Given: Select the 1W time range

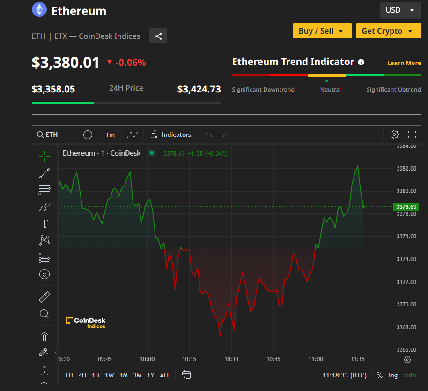Looking at the screenshot, I should coord(110,375).
